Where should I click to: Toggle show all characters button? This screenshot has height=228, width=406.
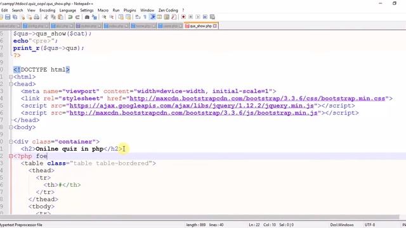click(x=145, y=17)
